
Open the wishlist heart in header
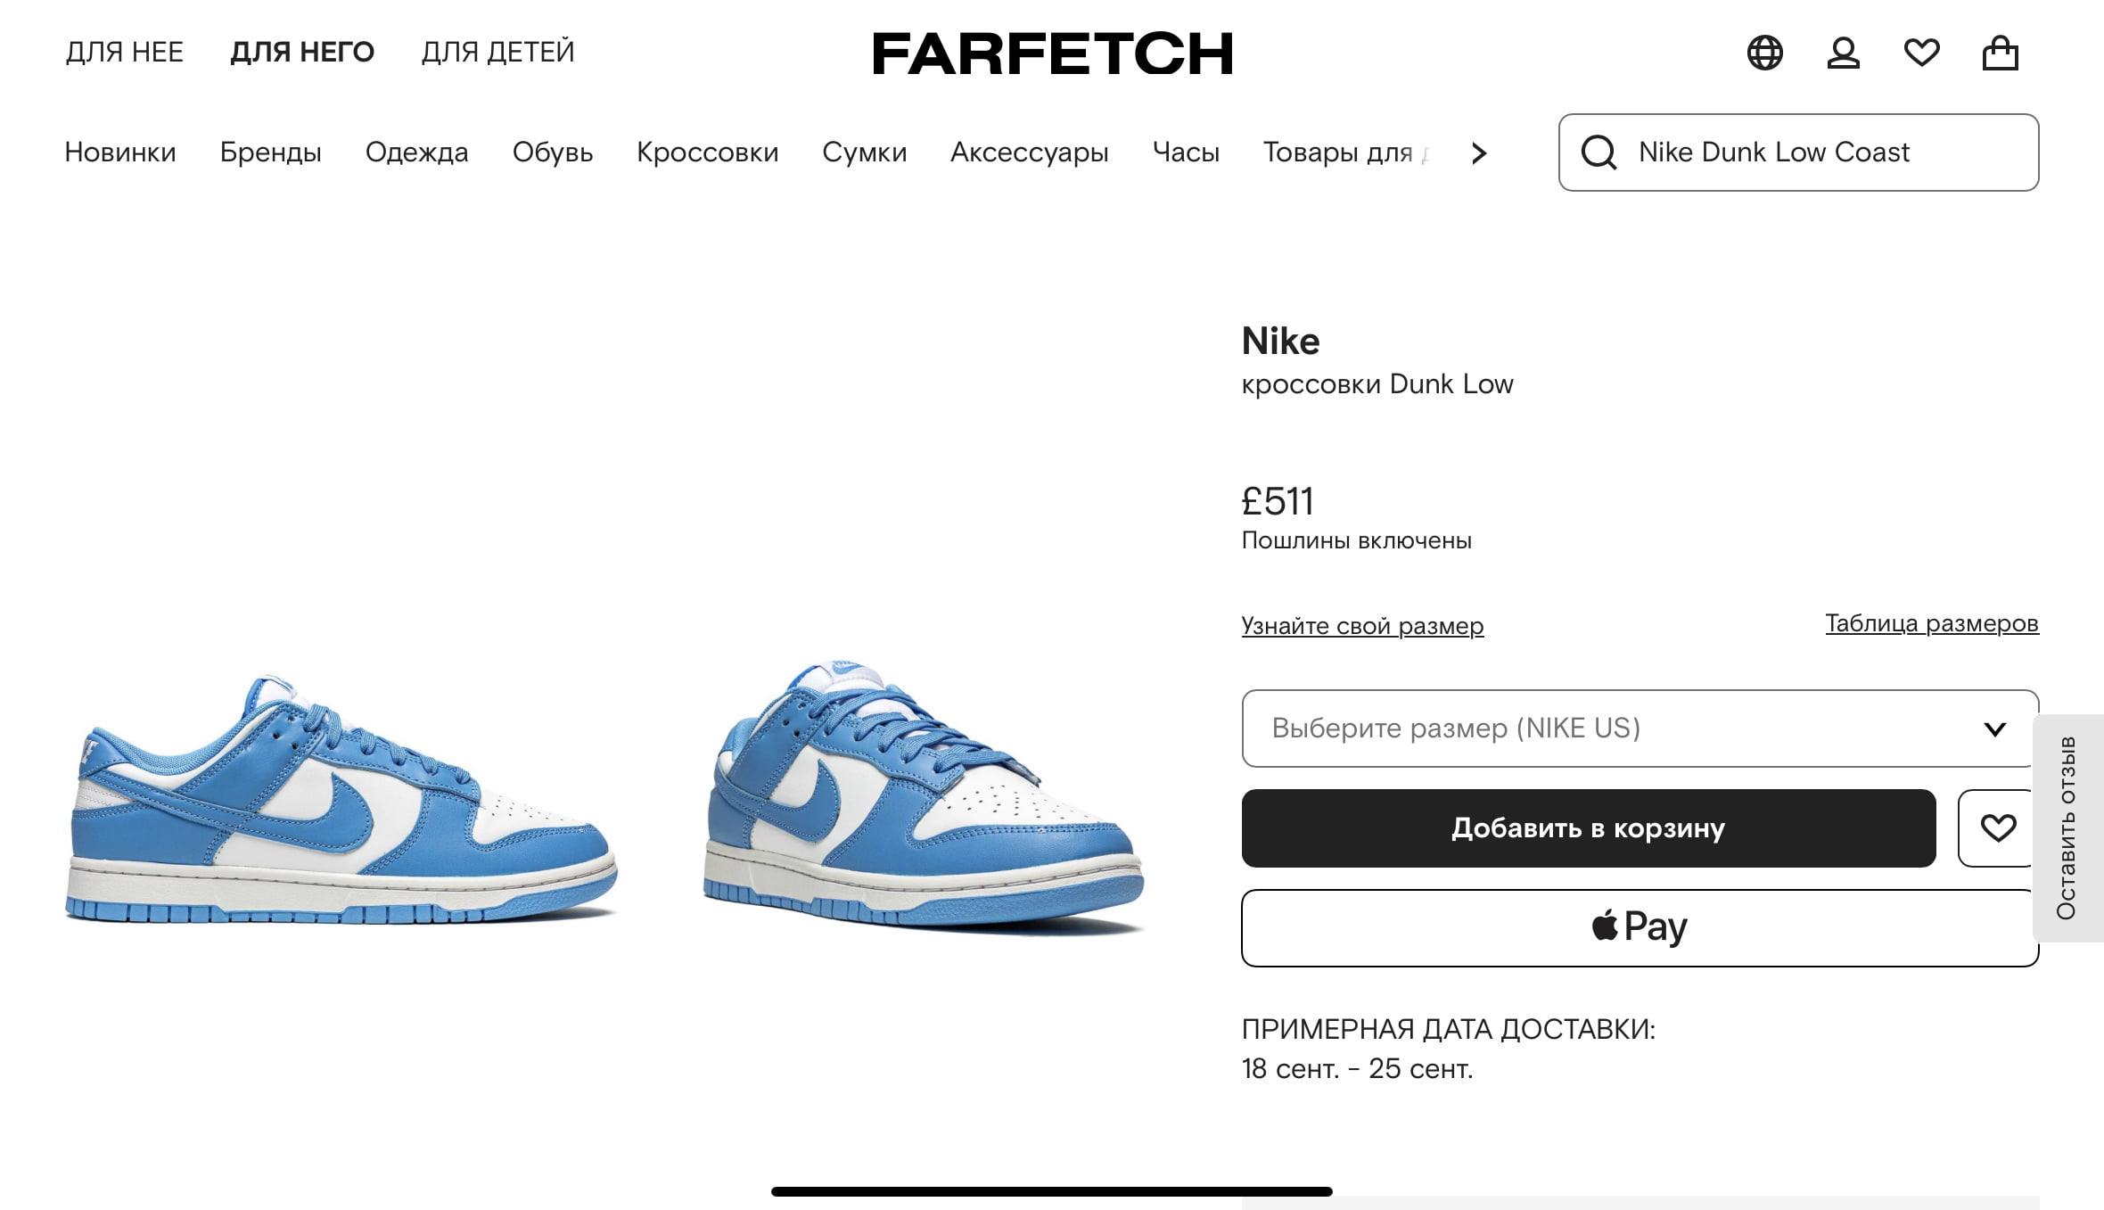coord(1921,53)
